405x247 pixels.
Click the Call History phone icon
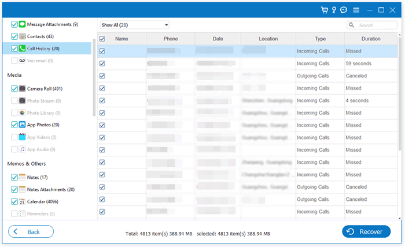coord(22,48)
